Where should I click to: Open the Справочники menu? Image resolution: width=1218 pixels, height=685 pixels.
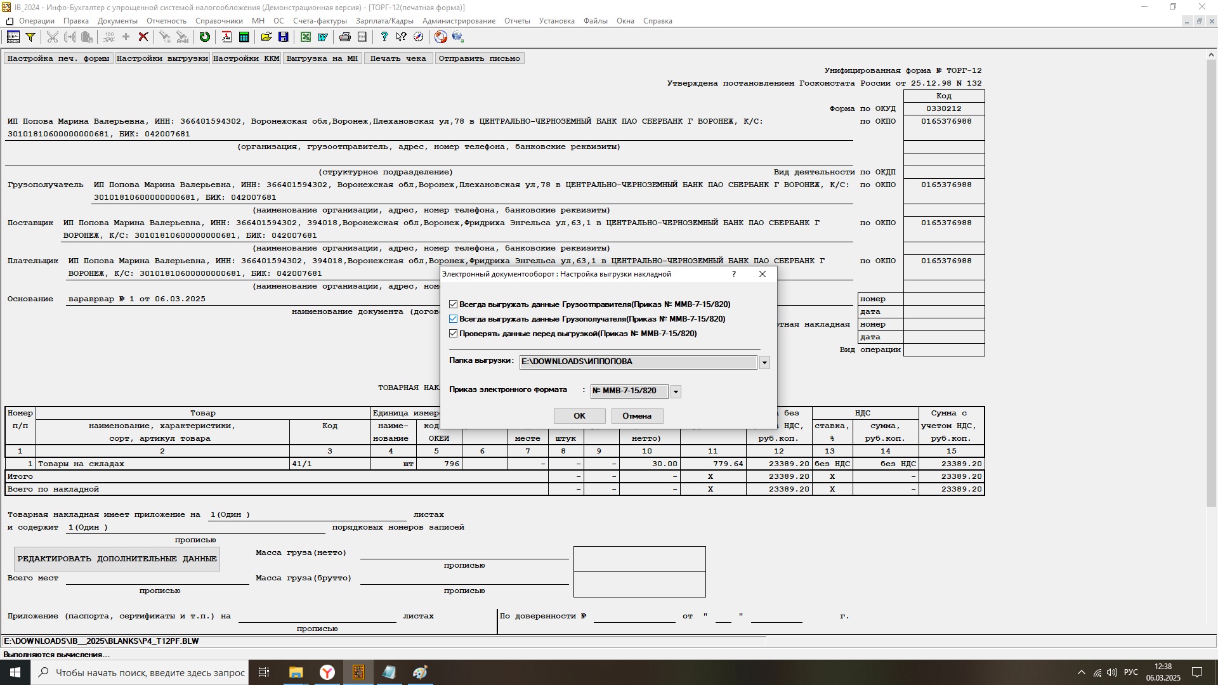219,21
